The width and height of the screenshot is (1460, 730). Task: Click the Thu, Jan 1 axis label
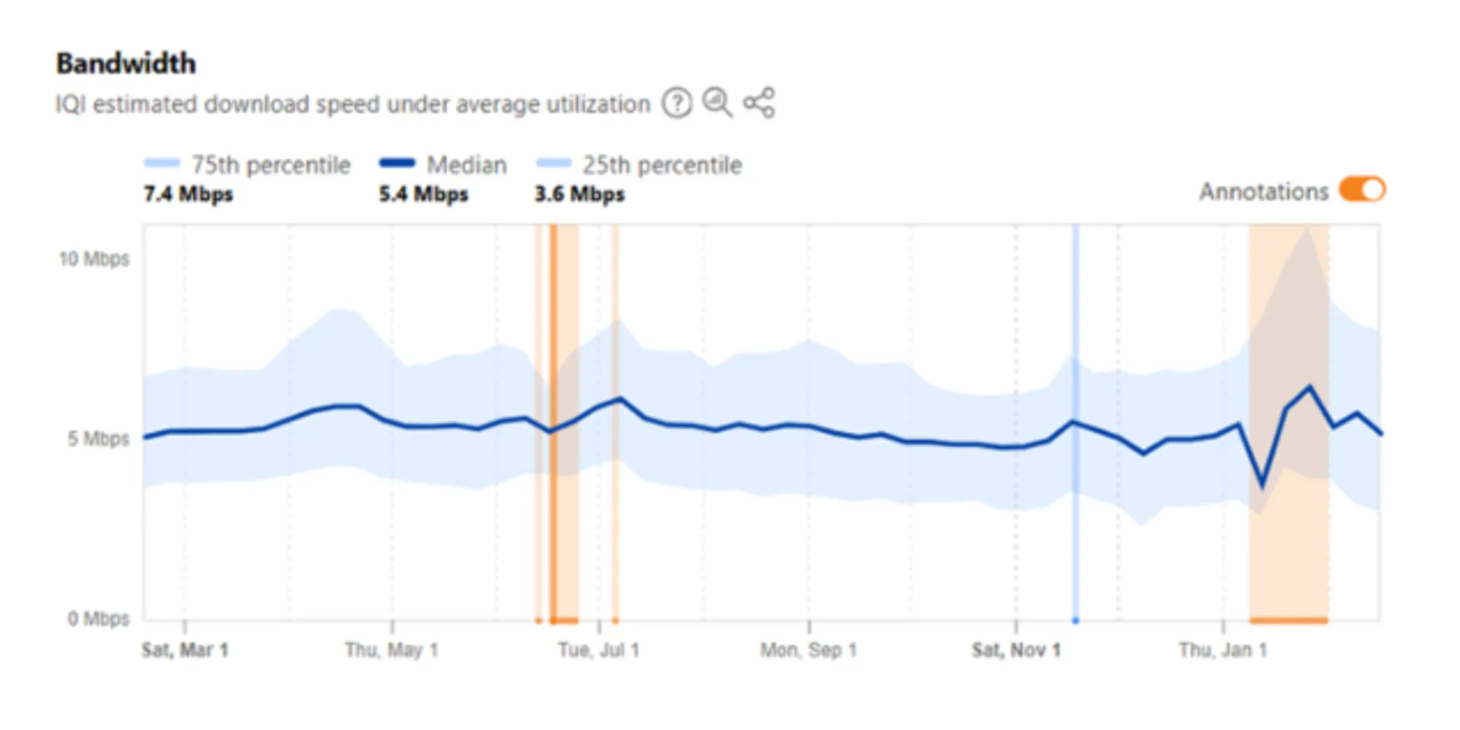1223,650
